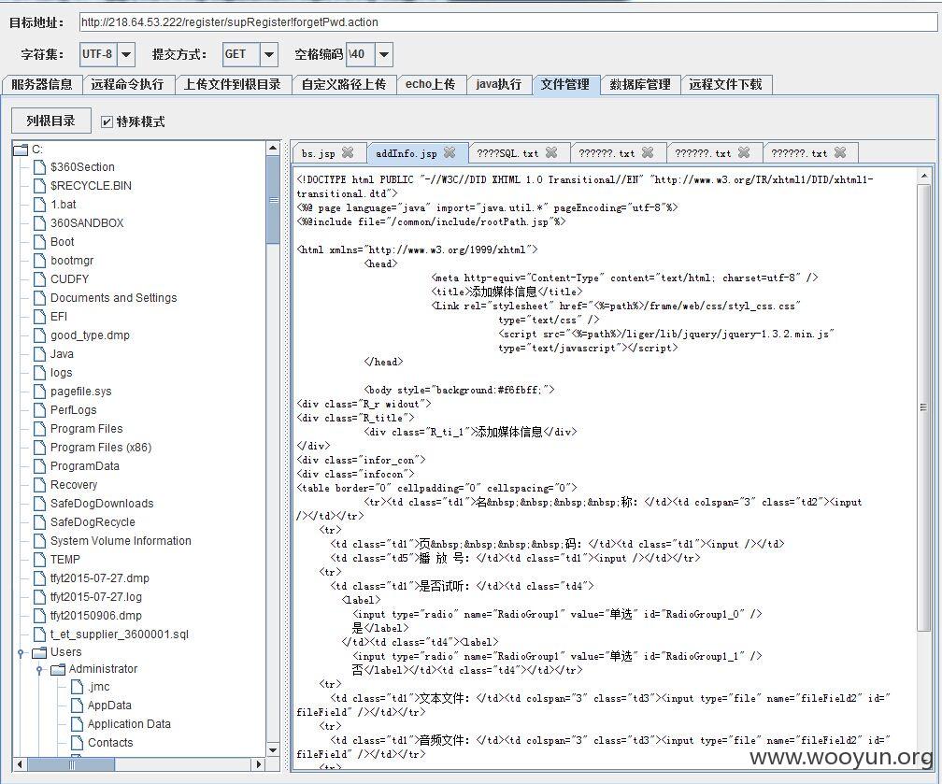Switch to the 服务器信息 tab
The image size is (942, 784).
click(41, 84)
